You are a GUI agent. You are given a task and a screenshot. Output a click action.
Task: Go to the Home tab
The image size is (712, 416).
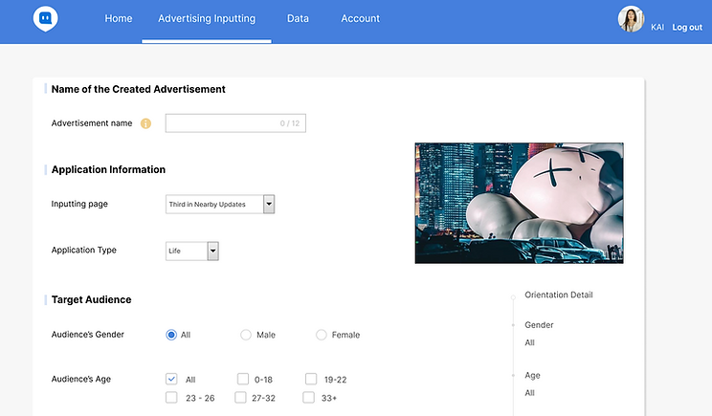pos(119,18)
